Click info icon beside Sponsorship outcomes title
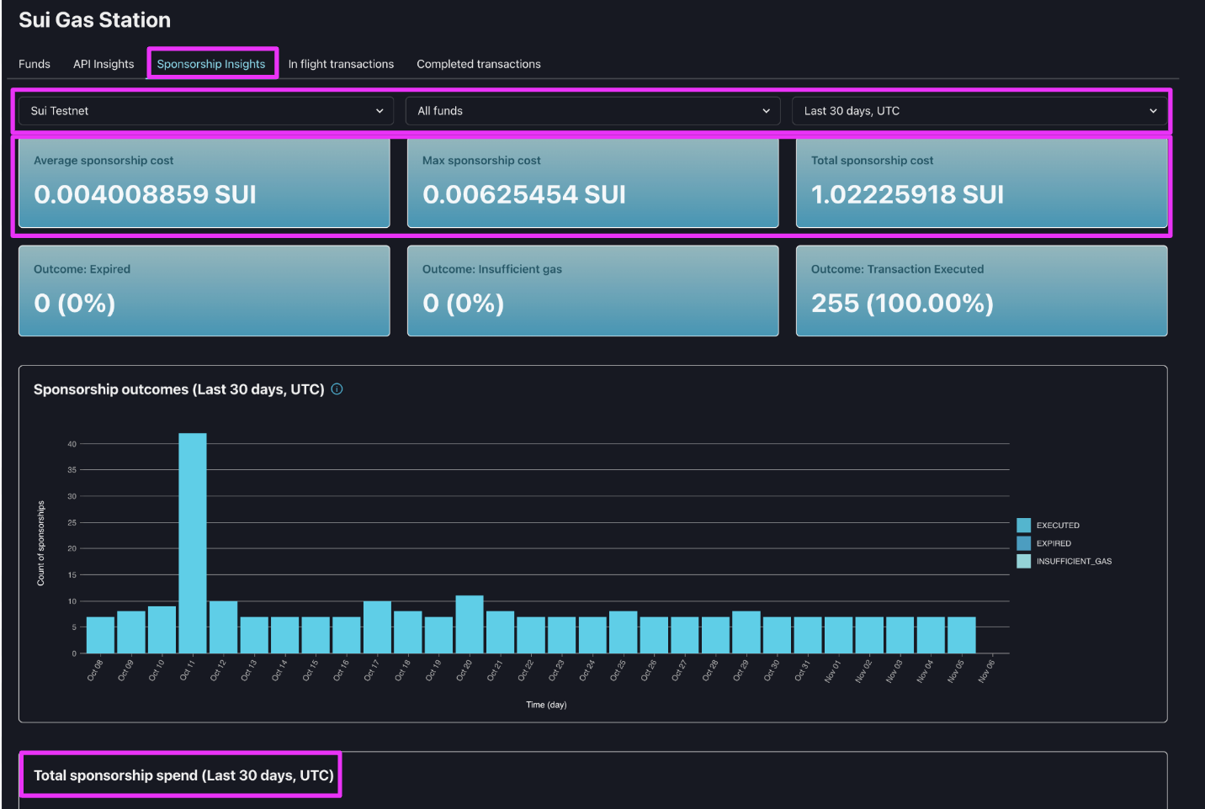This screenshot has height=809, width=1205. pos(337,389)
